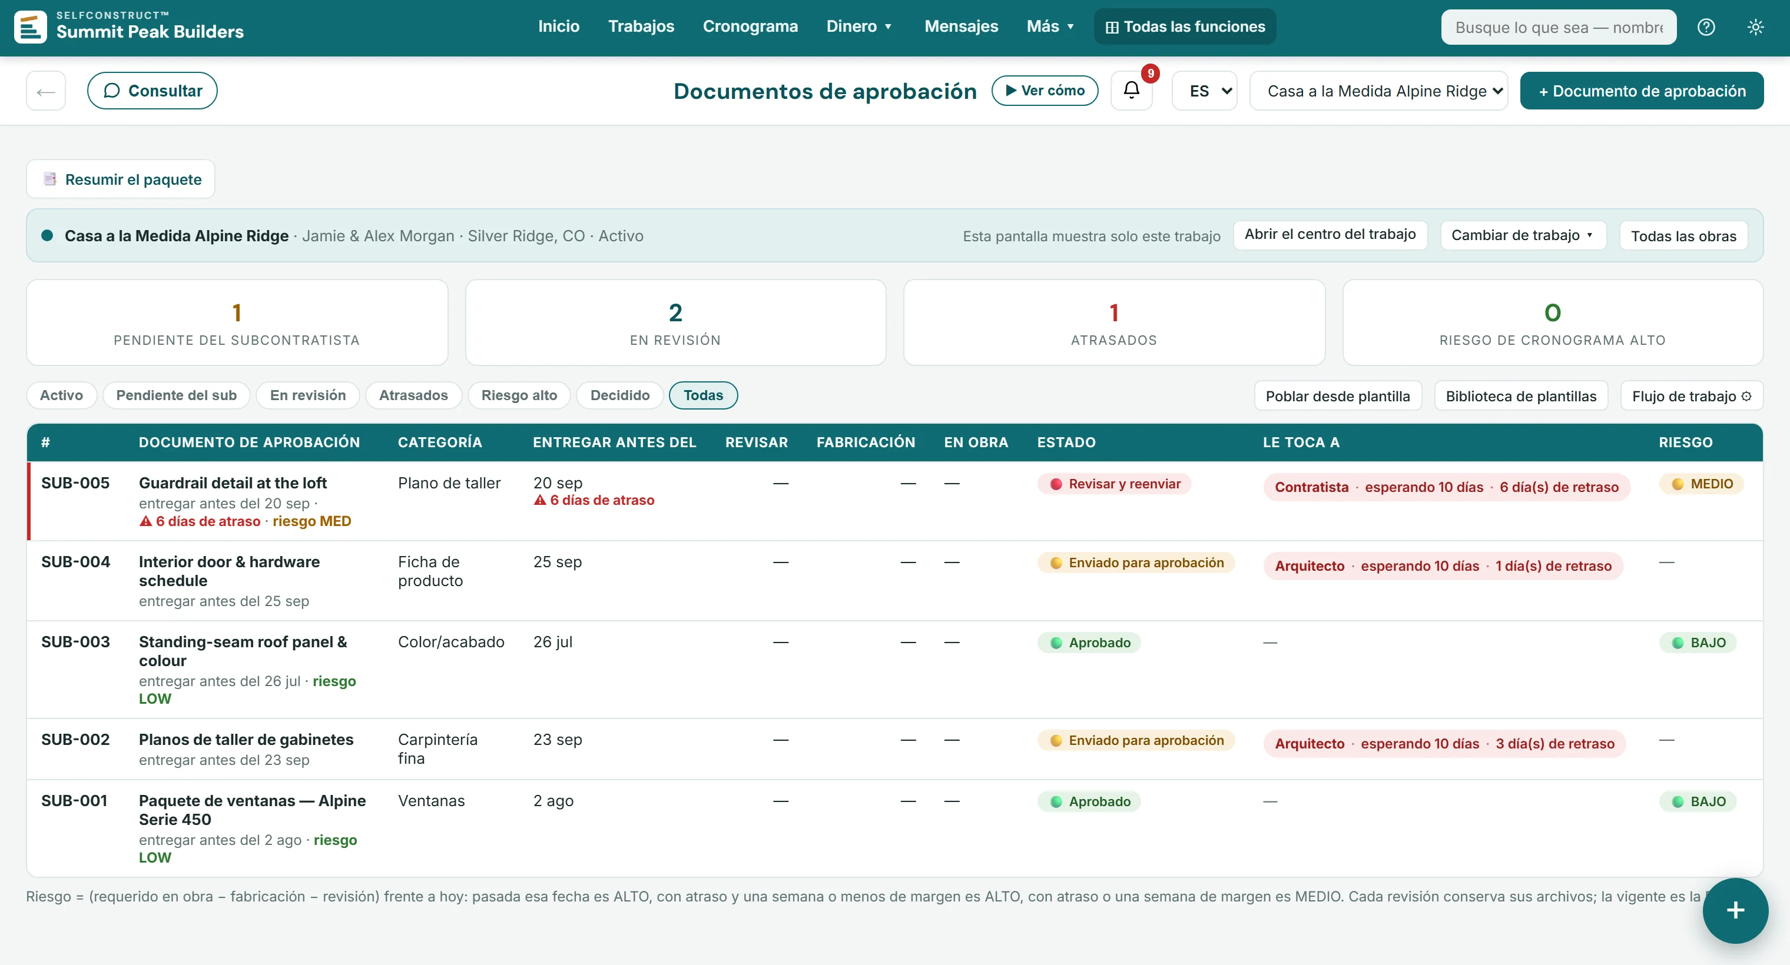Click the MEDIO risk badge on SUB-005

(1702, 484)
